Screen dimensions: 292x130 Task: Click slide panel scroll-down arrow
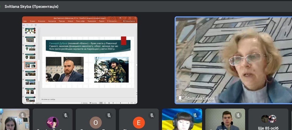click(39, 100)
